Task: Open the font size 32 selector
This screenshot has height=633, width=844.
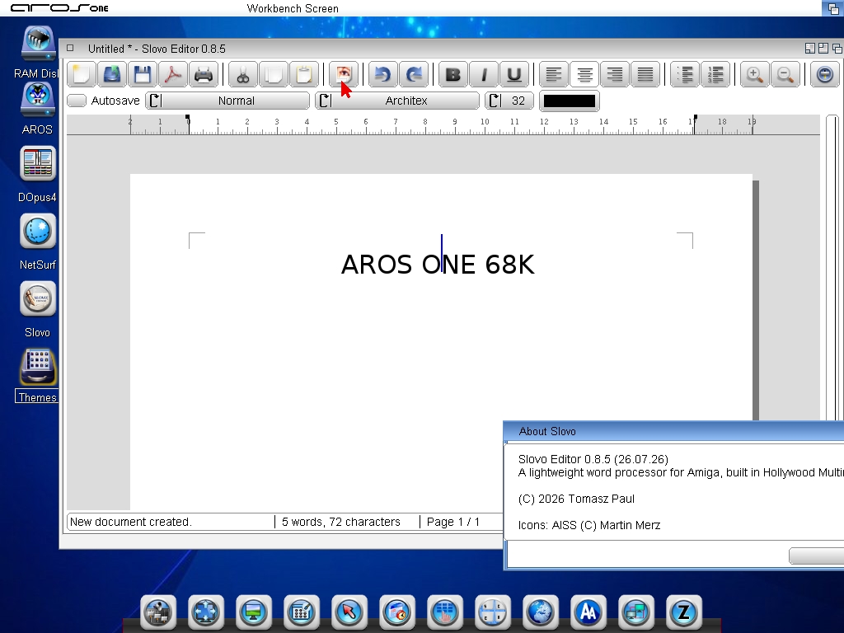Action: coord(509,101)
